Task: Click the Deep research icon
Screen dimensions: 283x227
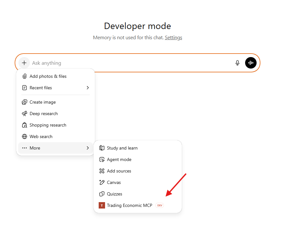Action: [x=25, y=113]
